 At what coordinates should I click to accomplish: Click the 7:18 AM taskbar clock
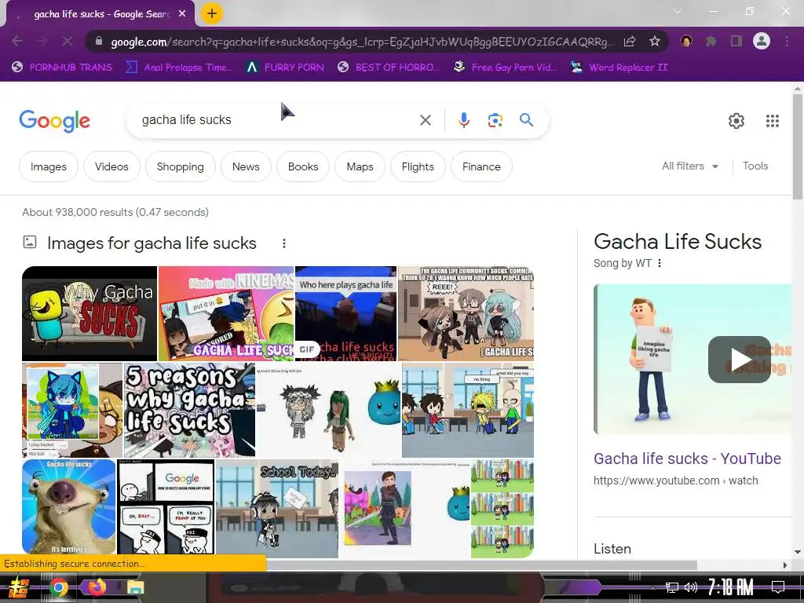pyautogui.click(x=730, y=587)
